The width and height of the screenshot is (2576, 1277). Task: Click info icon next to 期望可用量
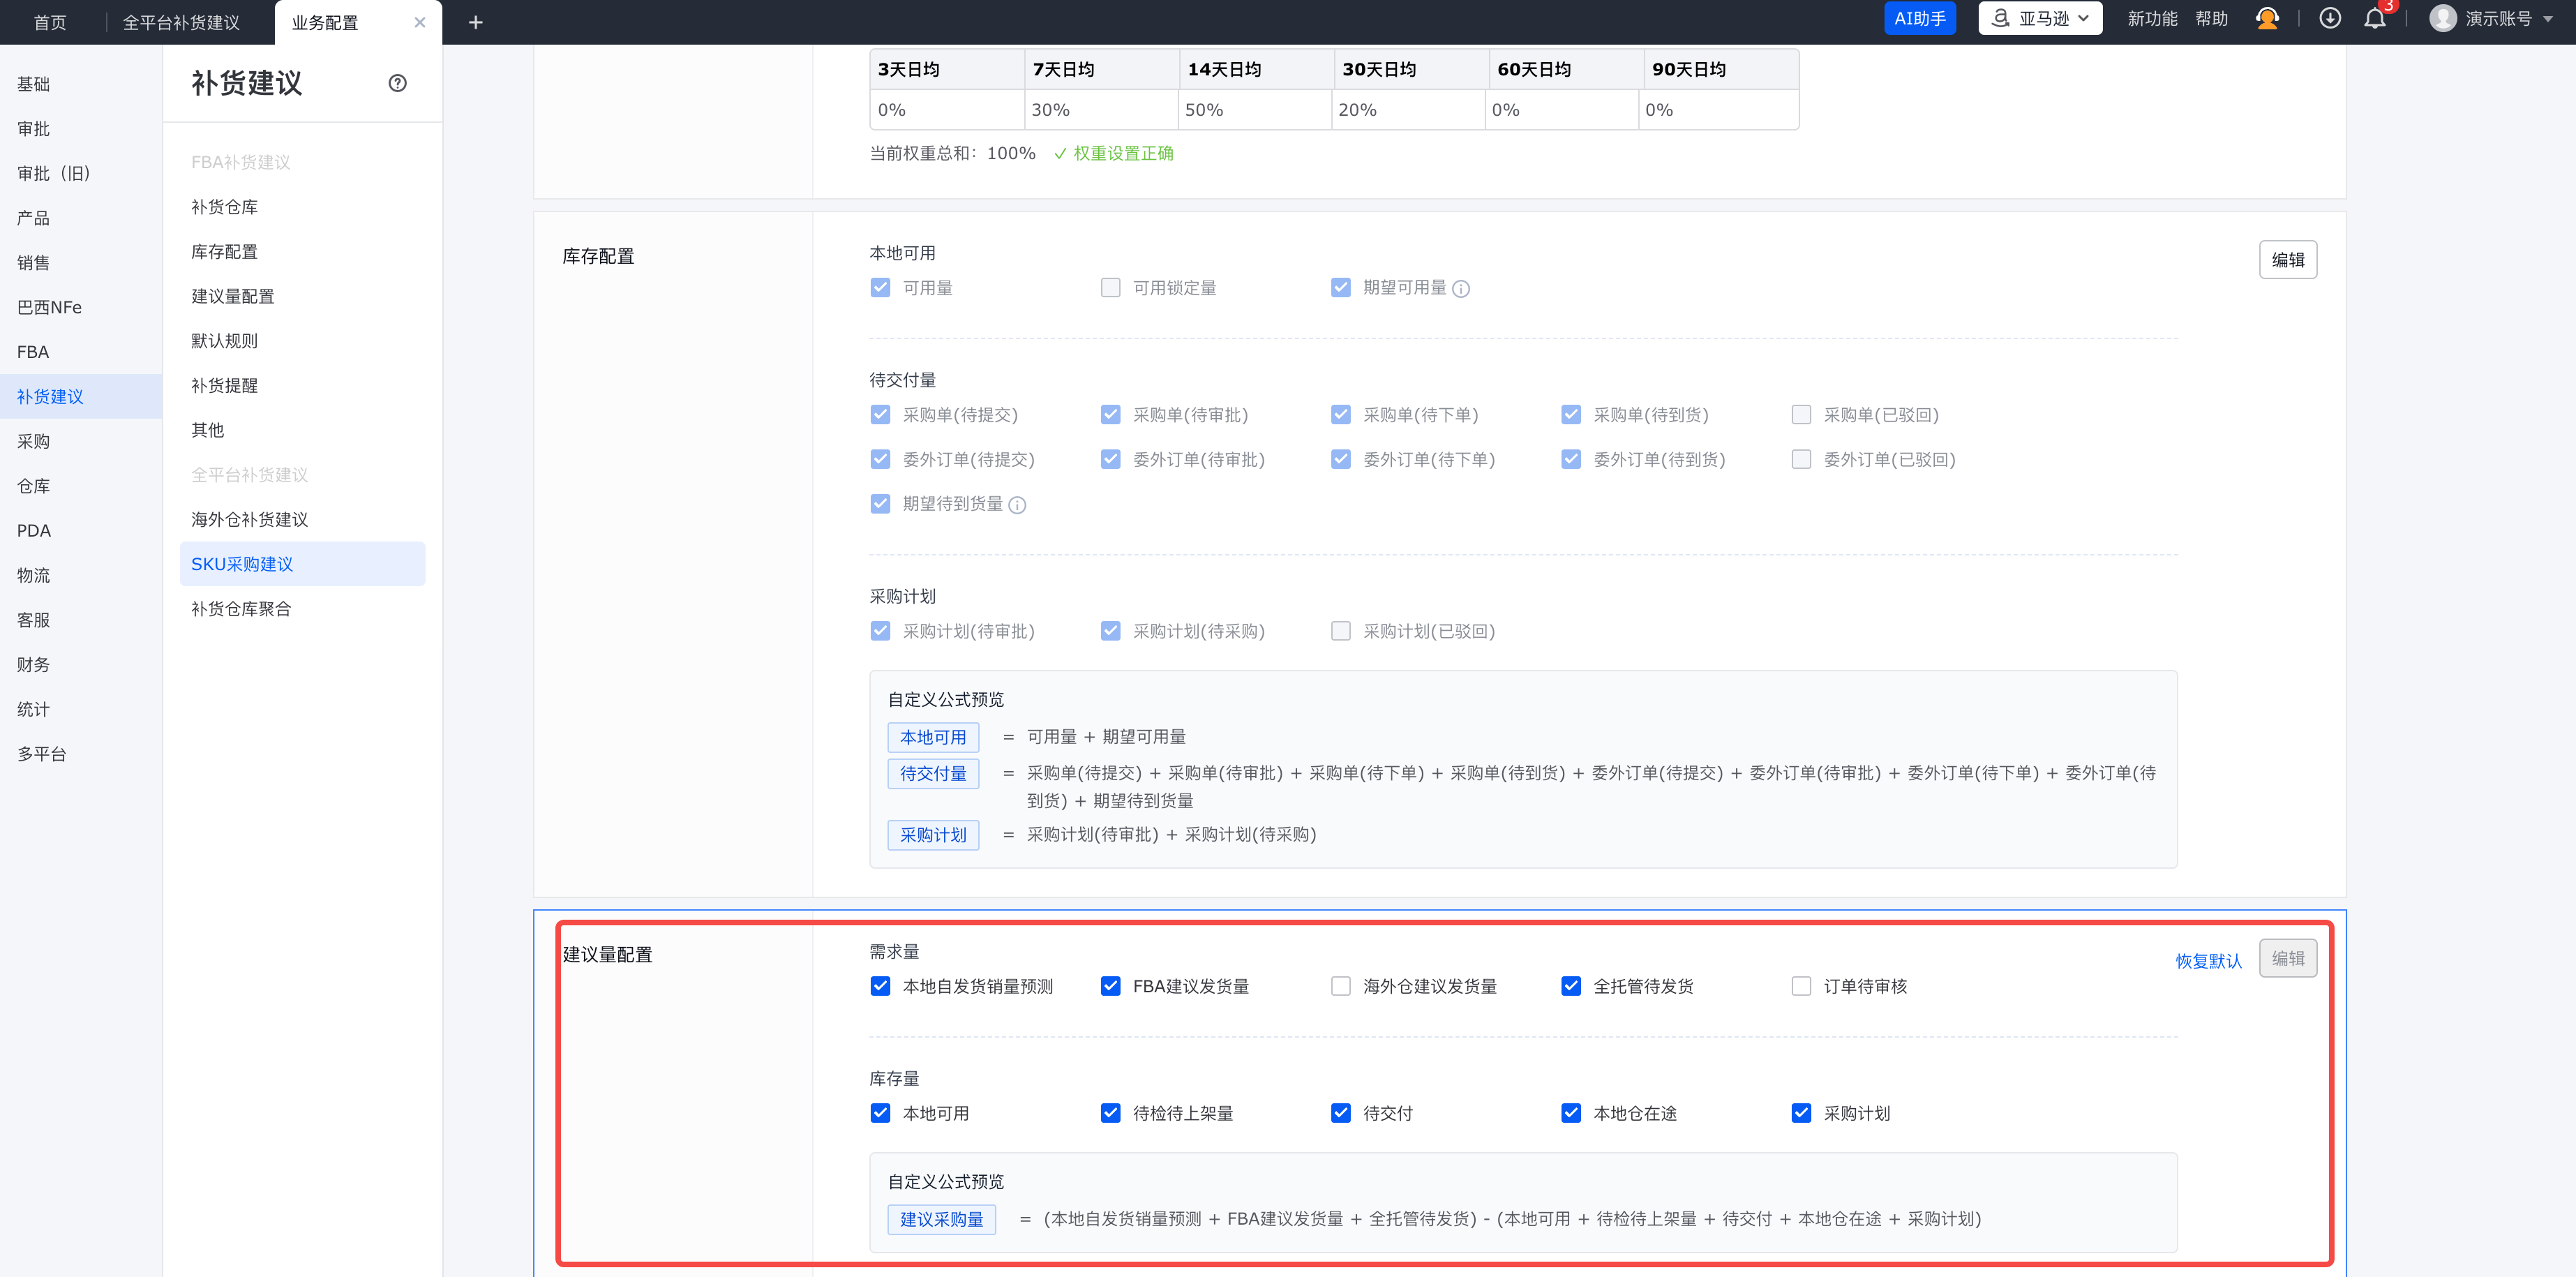click(1461, 289)
